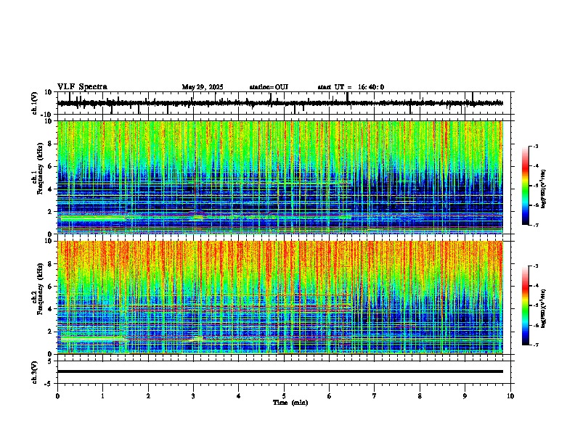Click the time axis tick label '0'

coord(57,396)
